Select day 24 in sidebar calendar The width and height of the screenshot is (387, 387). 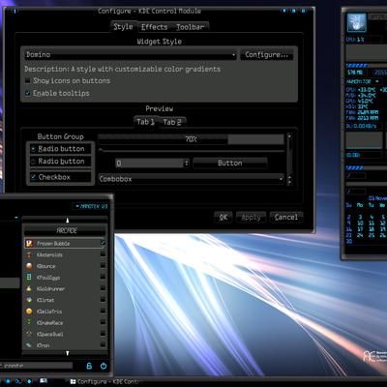360,235
